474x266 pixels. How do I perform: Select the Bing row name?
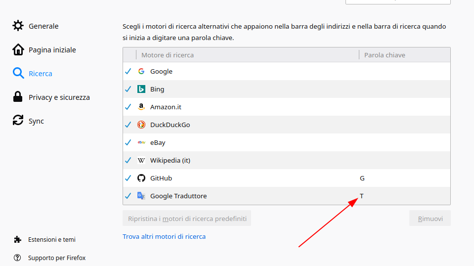(157, 89)
